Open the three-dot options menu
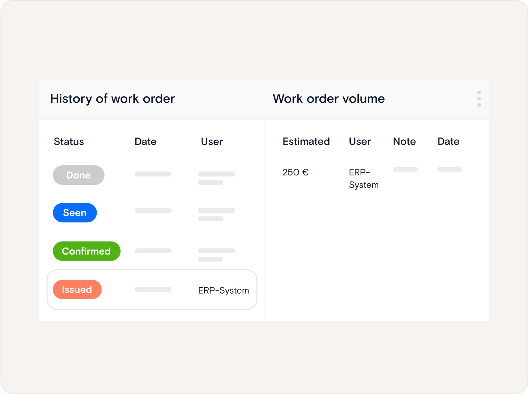 point(479,99)
